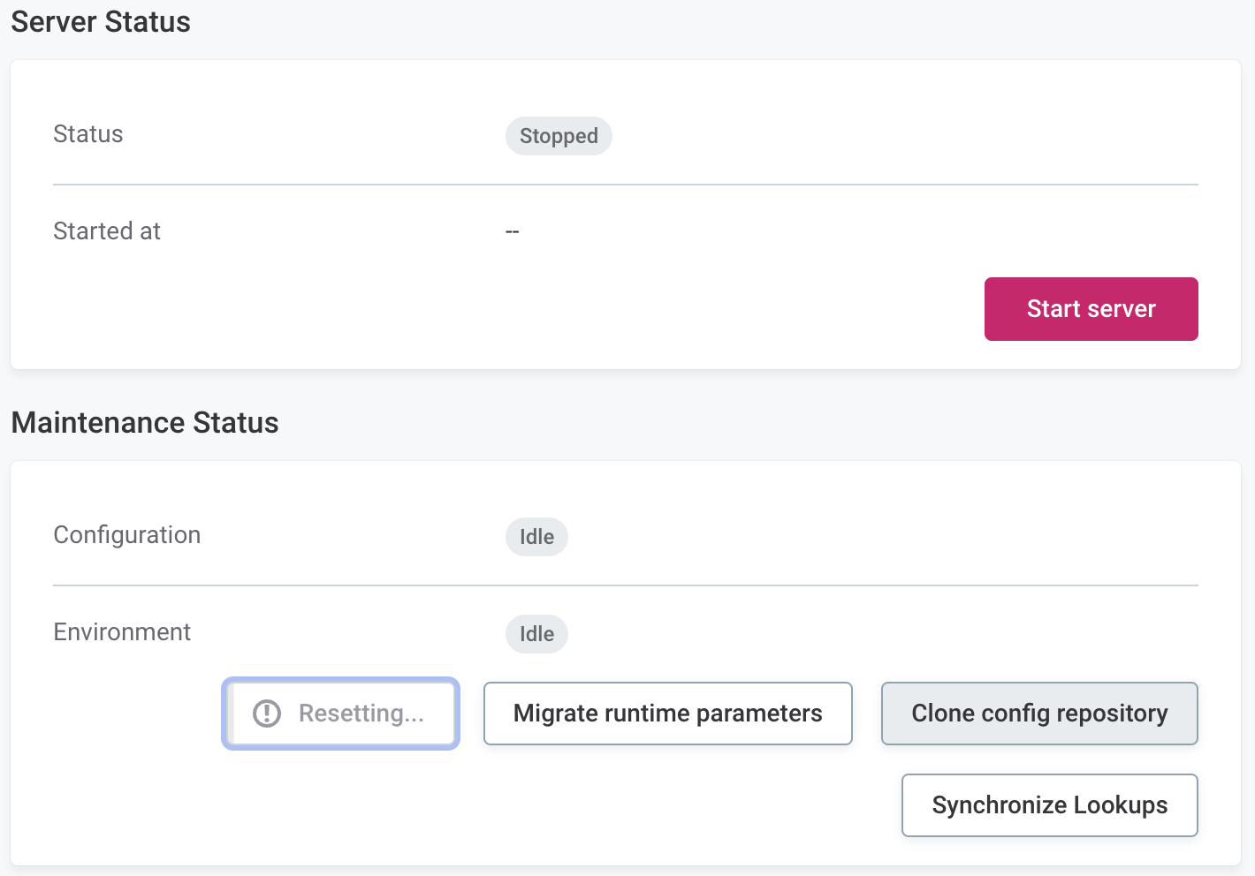Click the Server Status section heading
Image resolution: width=1255 pixels, height=876 pixels.
point(100,21)
